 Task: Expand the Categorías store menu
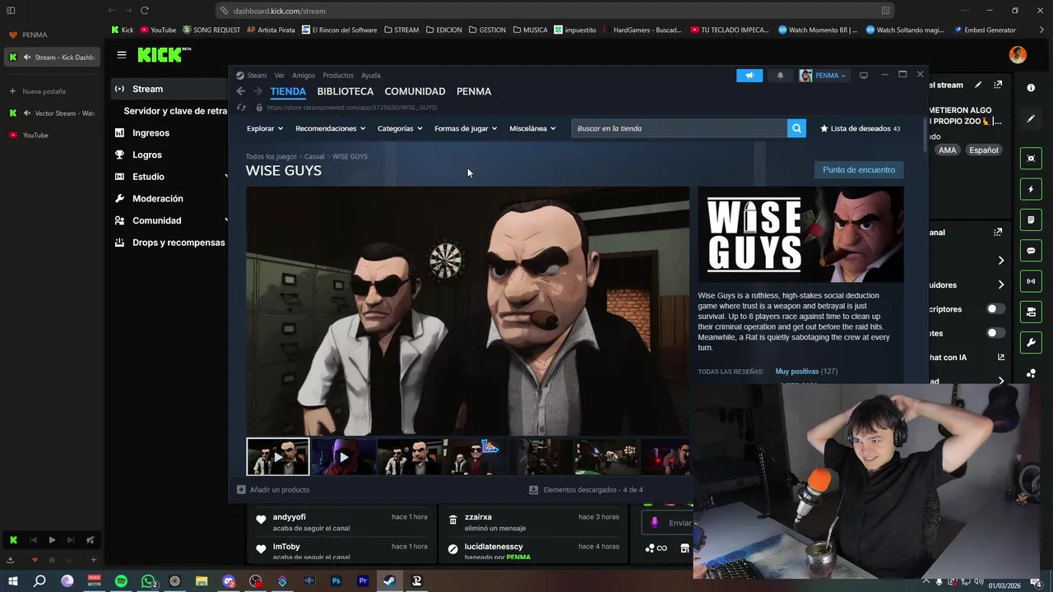[400, 128]
